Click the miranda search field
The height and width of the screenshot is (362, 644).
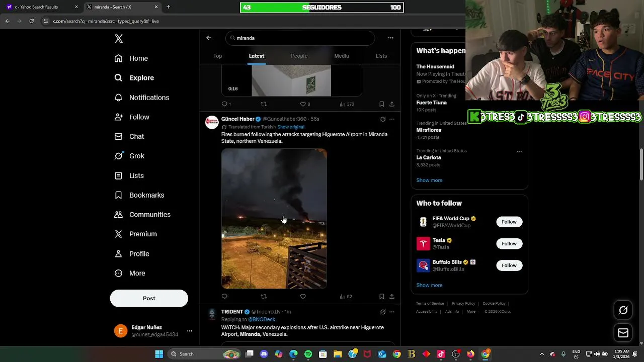click(x=300, y=38)
